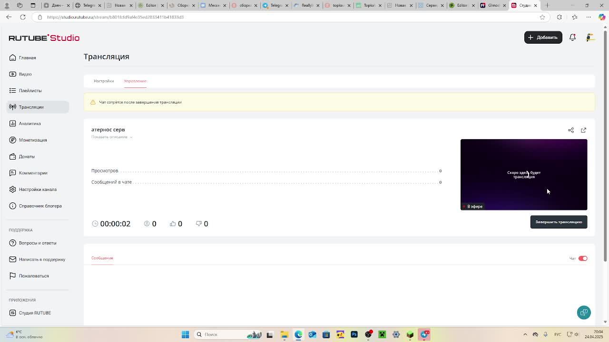Click Сообщений в чате statistic row
The image size is (609, 342).
pos(266,182)
